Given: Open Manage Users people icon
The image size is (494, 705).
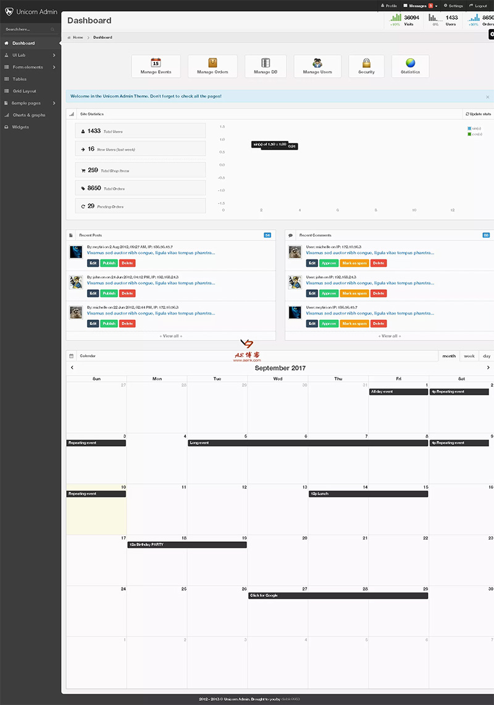Looking at the screenshot, I should pos(317,62).
